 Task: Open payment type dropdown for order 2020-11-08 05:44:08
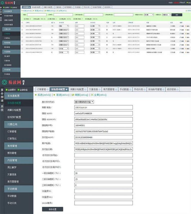[64, 26]
